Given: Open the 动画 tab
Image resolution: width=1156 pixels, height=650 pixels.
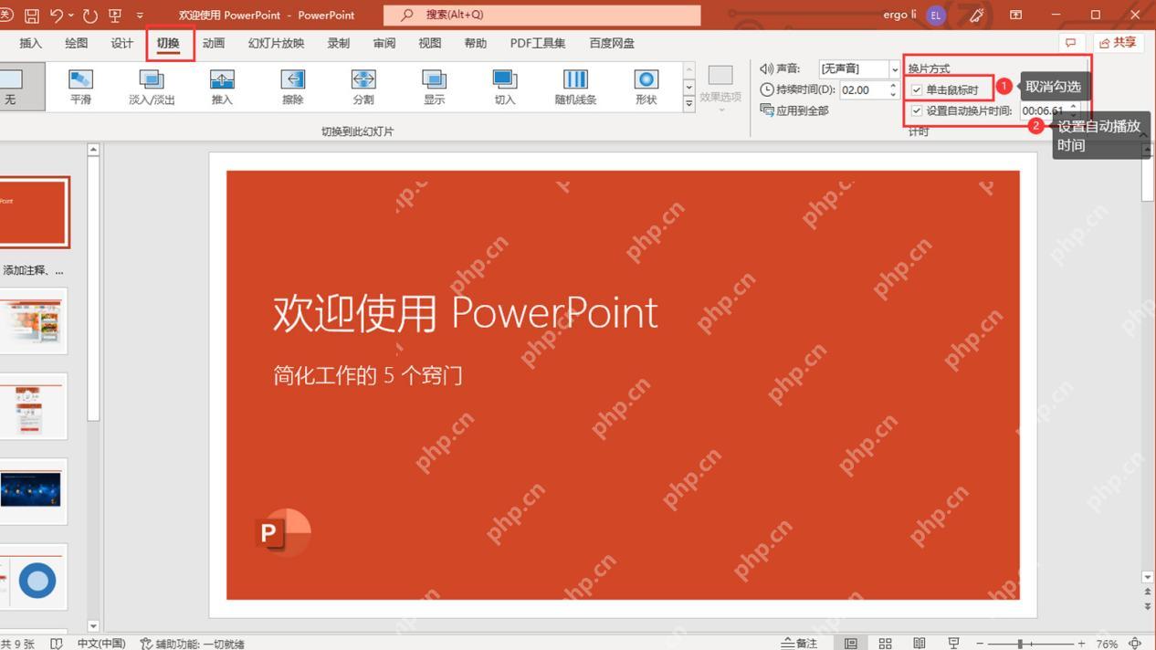Looking at the screenshot, I should click(214, 43).
